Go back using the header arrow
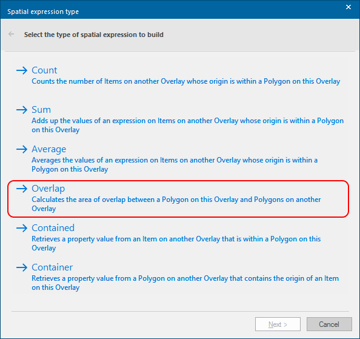 [11, 34]
